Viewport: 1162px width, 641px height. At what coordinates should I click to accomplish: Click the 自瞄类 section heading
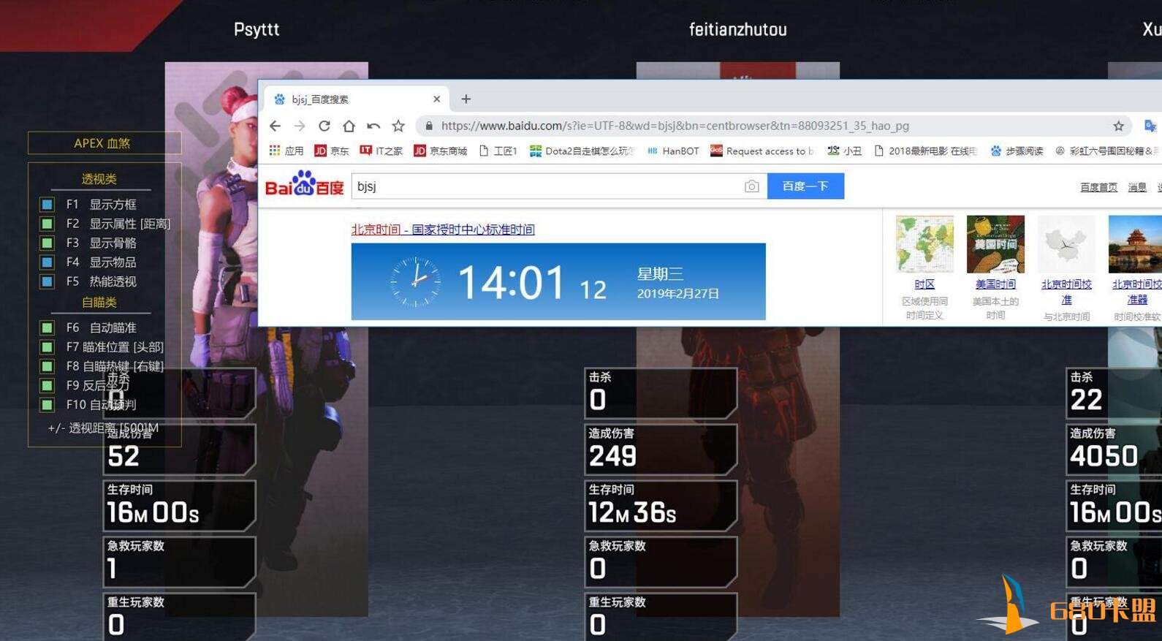click(x=99, y=302)
